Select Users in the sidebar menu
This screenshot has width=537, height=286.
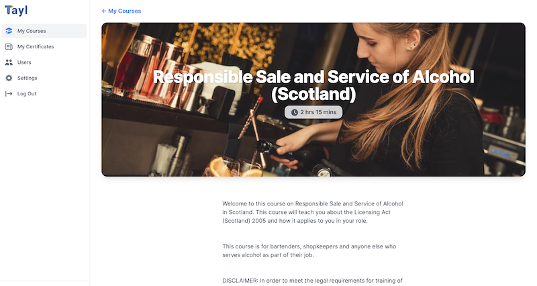(x=44, y=62)
